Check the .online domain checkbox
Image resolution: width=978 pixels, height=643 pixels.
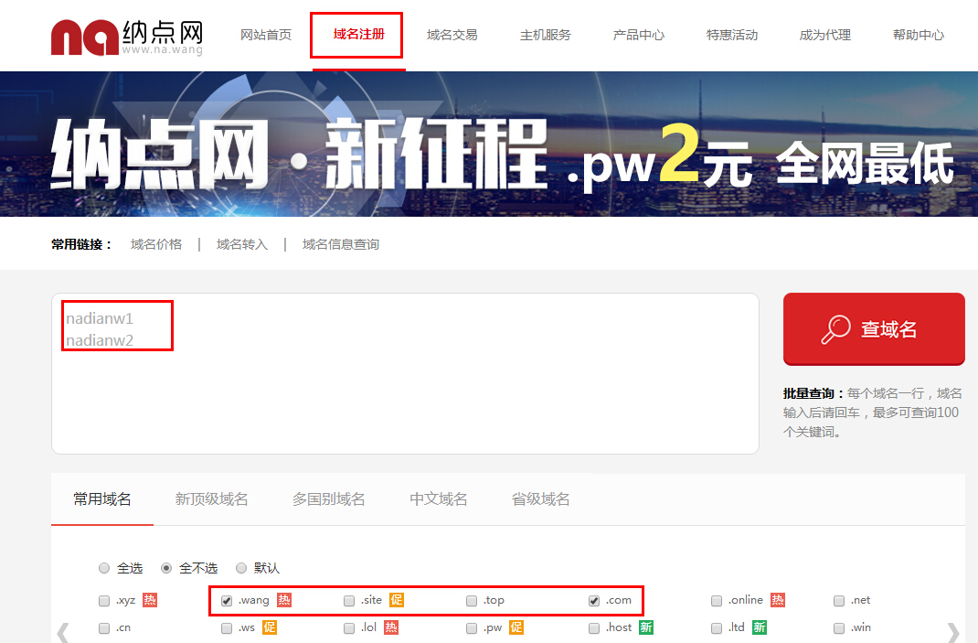click(x=717, y=601)
